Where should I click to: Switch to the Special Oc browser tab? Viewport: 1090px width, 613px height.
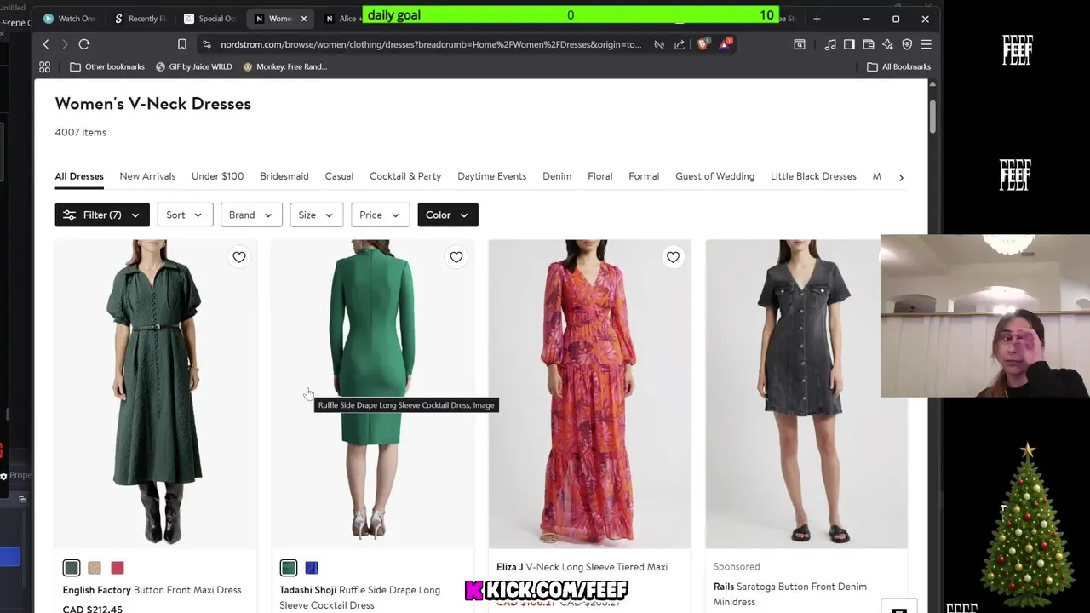[211, 19]
